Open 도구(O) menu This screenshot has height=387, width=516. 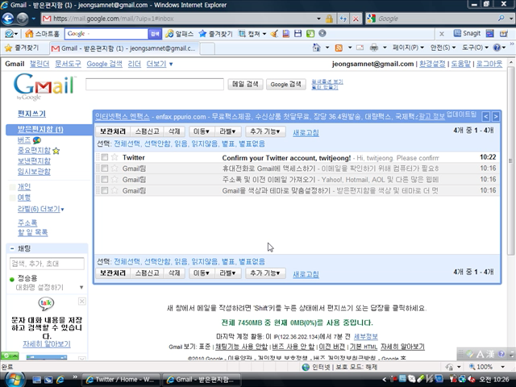pos(475,48)
